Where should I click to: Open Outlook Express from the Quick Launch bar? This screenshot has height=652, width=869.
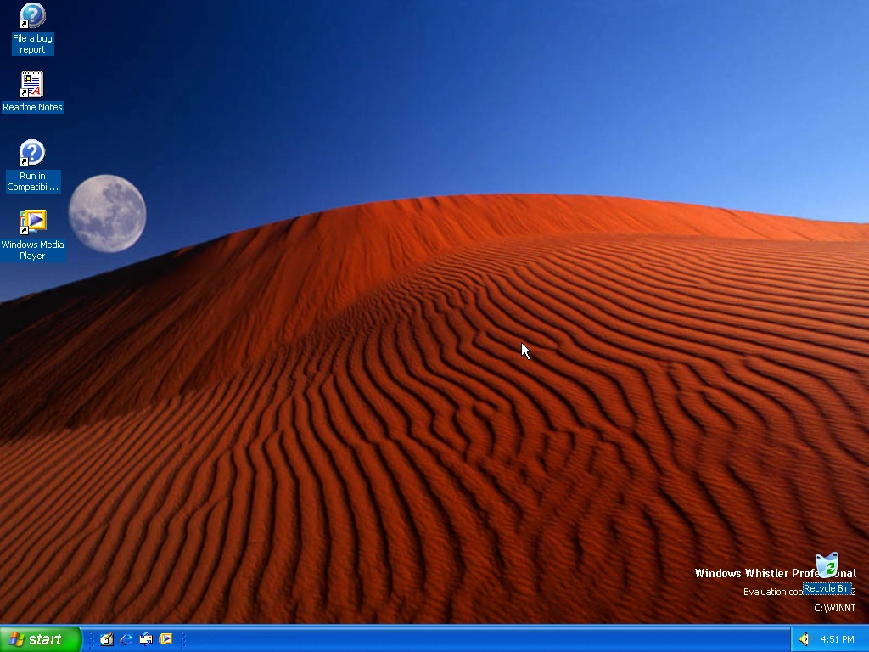[145, 639]
